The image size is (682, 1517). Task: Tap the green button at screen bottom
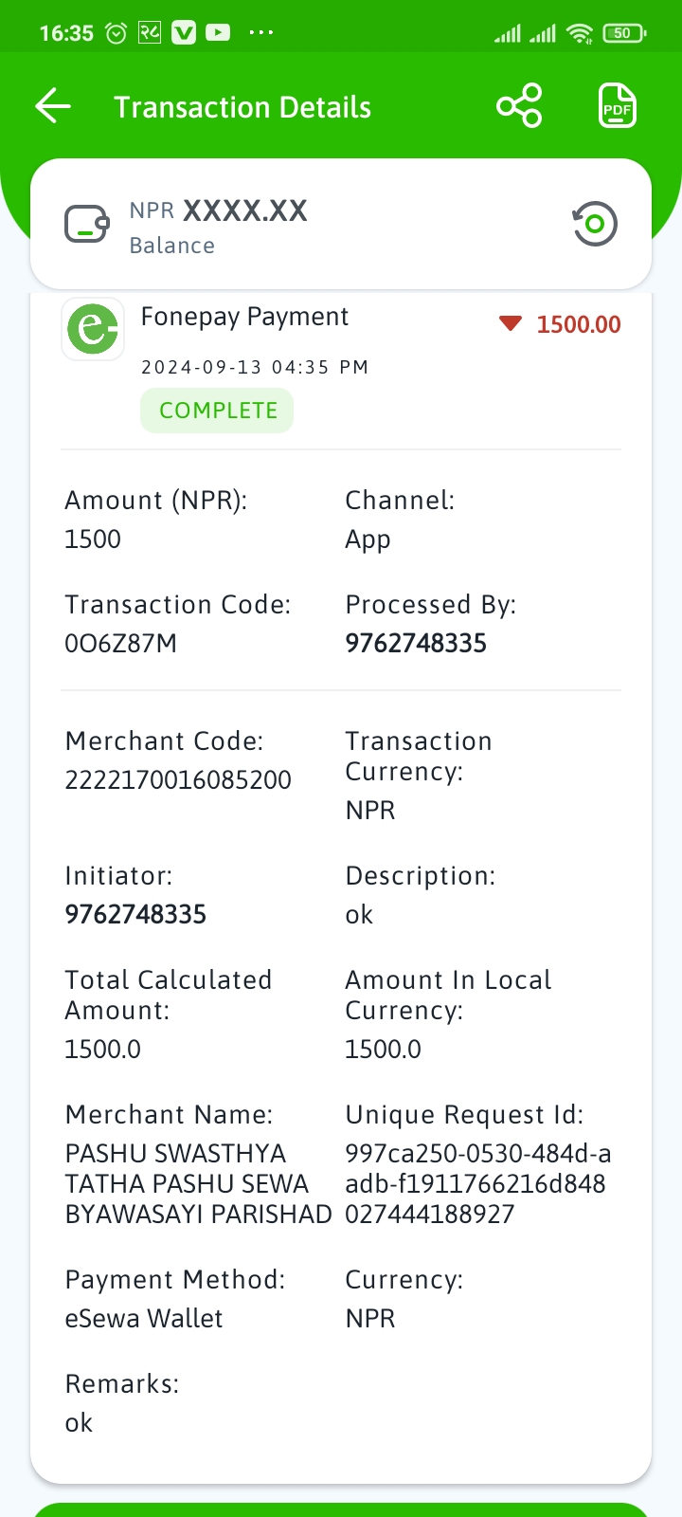pyautogui.click(x=341, y=1509)
